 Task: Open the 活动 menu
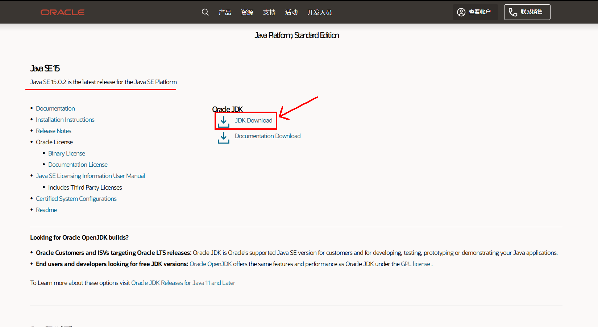coord(291,12)
